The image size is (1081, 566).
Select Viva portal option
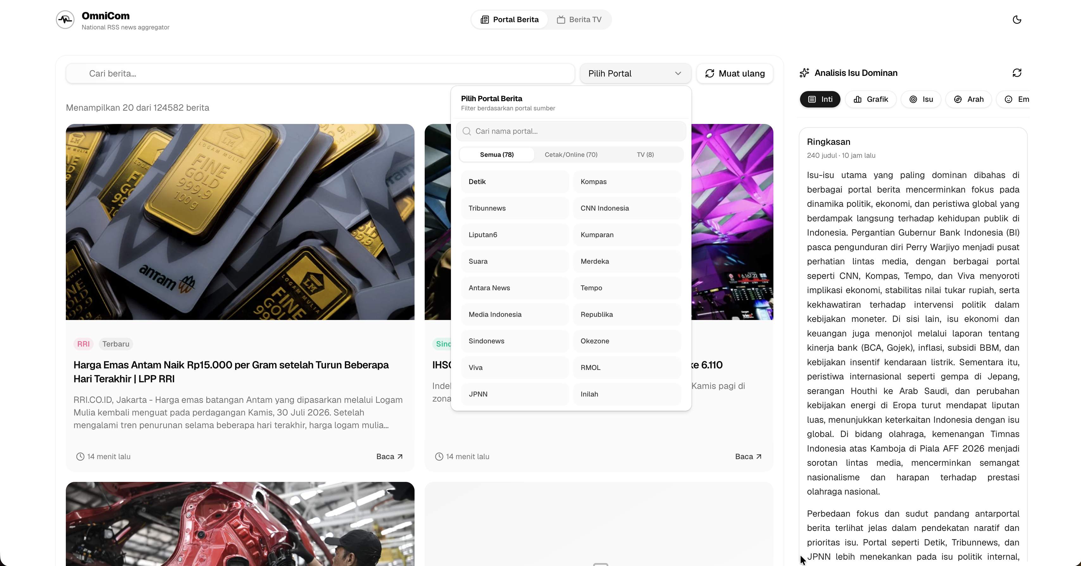tap(515, 368)
